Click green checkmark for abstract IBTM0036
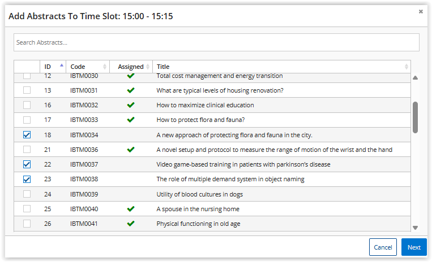Image resolution: width=432 pixels, height=262 pixels. (131, 150)
